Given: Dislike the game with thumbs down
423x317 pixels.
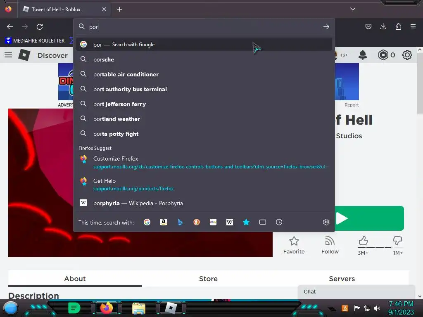Looking at the screenshot, I should click(397, 241).
